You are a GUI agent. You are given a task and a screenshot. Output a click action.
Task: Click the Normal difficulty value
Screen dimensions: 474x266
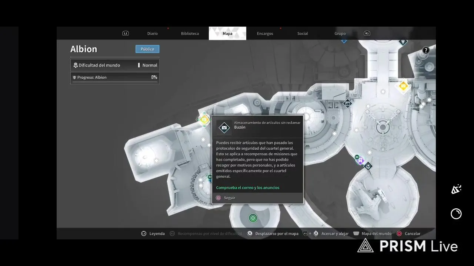[150, 65]
